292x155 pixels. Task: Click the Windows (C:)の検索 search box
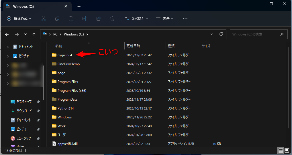tap(255, 34)
